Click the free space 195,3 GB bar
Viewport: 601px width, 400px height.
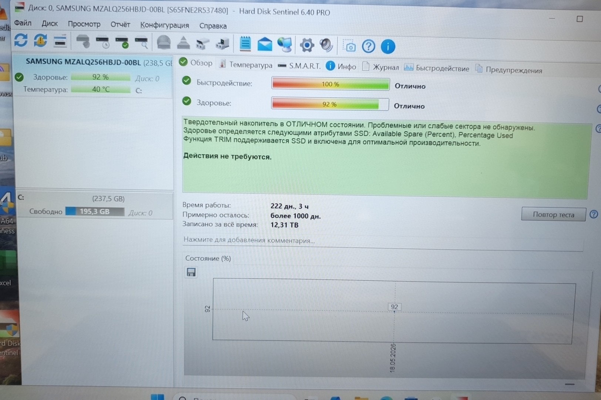(95, 211)
